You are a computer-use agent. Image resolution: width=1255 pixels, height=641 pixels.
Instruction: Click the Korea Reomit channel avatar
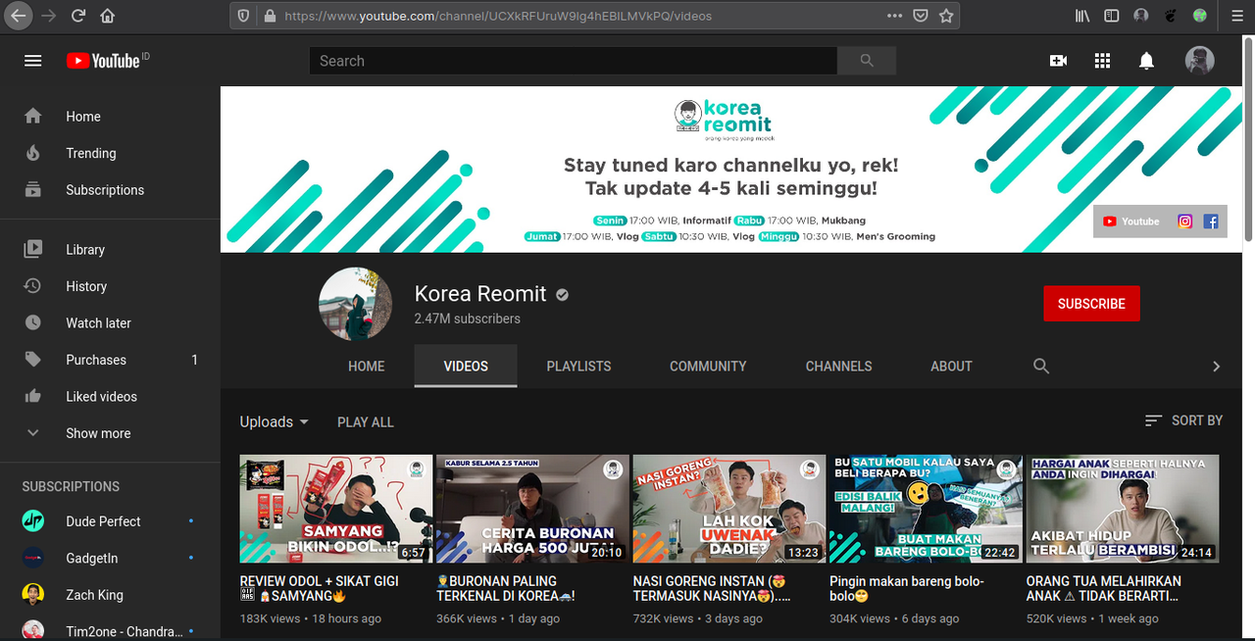click(356, 304)
